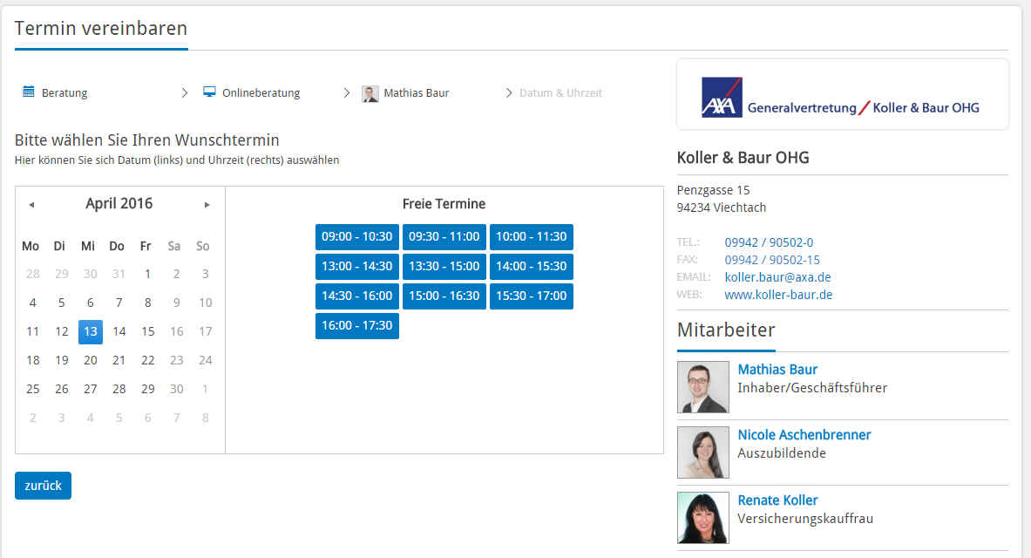Image resolution: width=1031 pixels, height=558 pixels.
Task: Go to previous month in calendar
Action: click(x=31, y=204)
